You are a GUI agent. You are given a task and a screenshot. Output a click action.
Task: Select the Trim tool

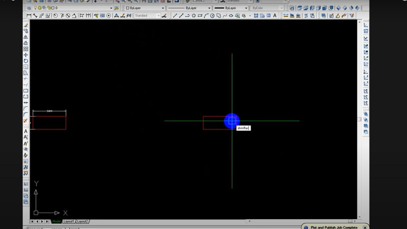coord(26,78)
